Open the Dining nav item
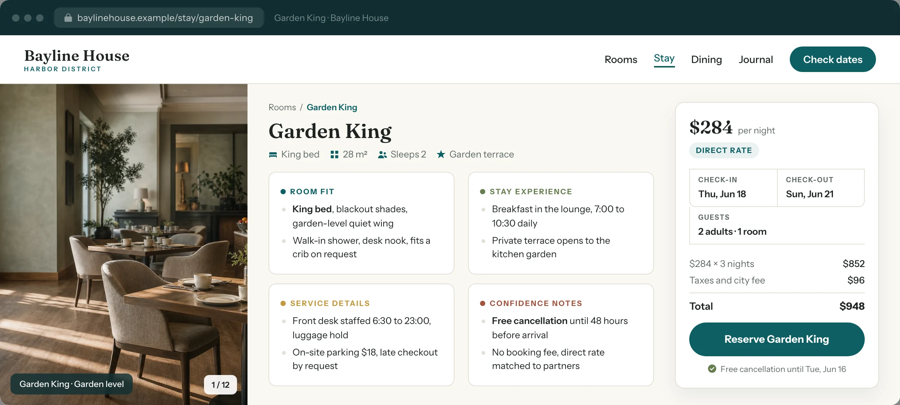The image size is (900, 405). [706, 59]
